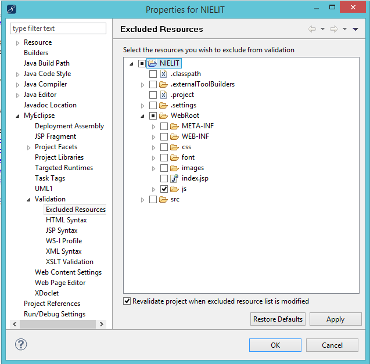Select WS-I Profile page

(x=64, y=241)
